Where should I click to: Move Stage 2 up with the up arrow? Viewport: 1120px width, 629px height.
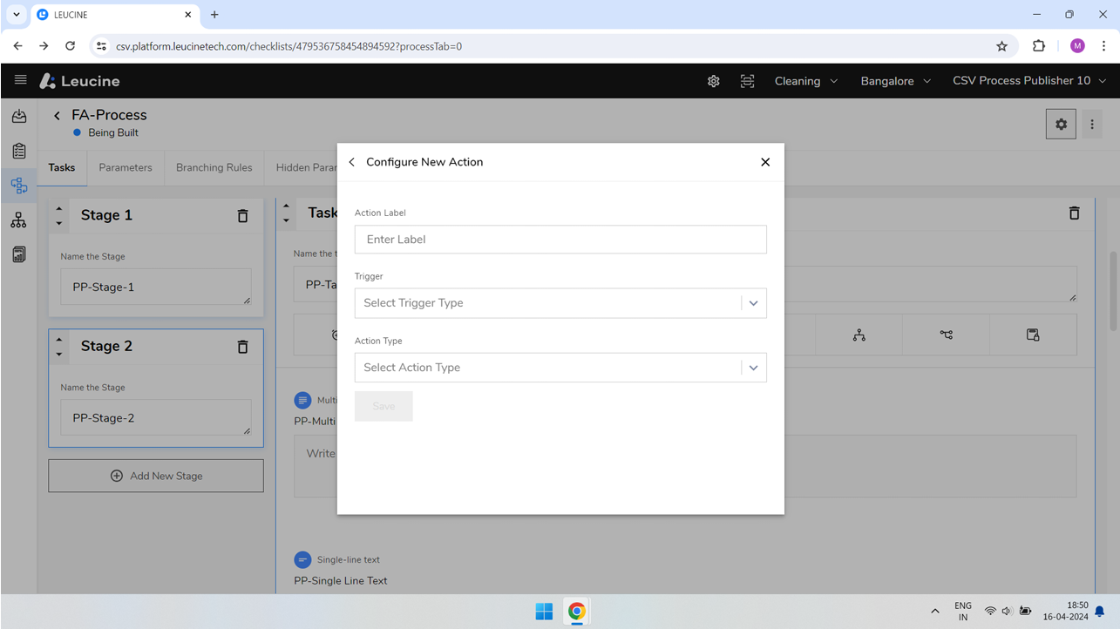(58, 340)
